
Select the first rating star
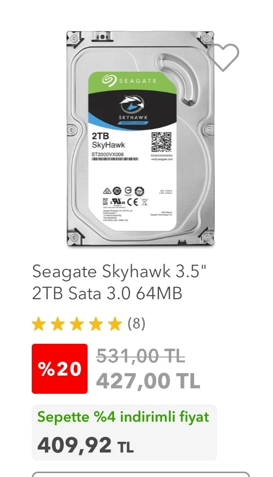tap(39, 324)
